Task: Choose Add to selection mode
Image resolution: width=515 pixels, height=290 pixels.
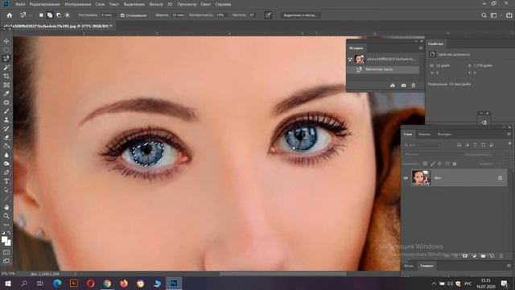Action: click(x=50, y=15)
